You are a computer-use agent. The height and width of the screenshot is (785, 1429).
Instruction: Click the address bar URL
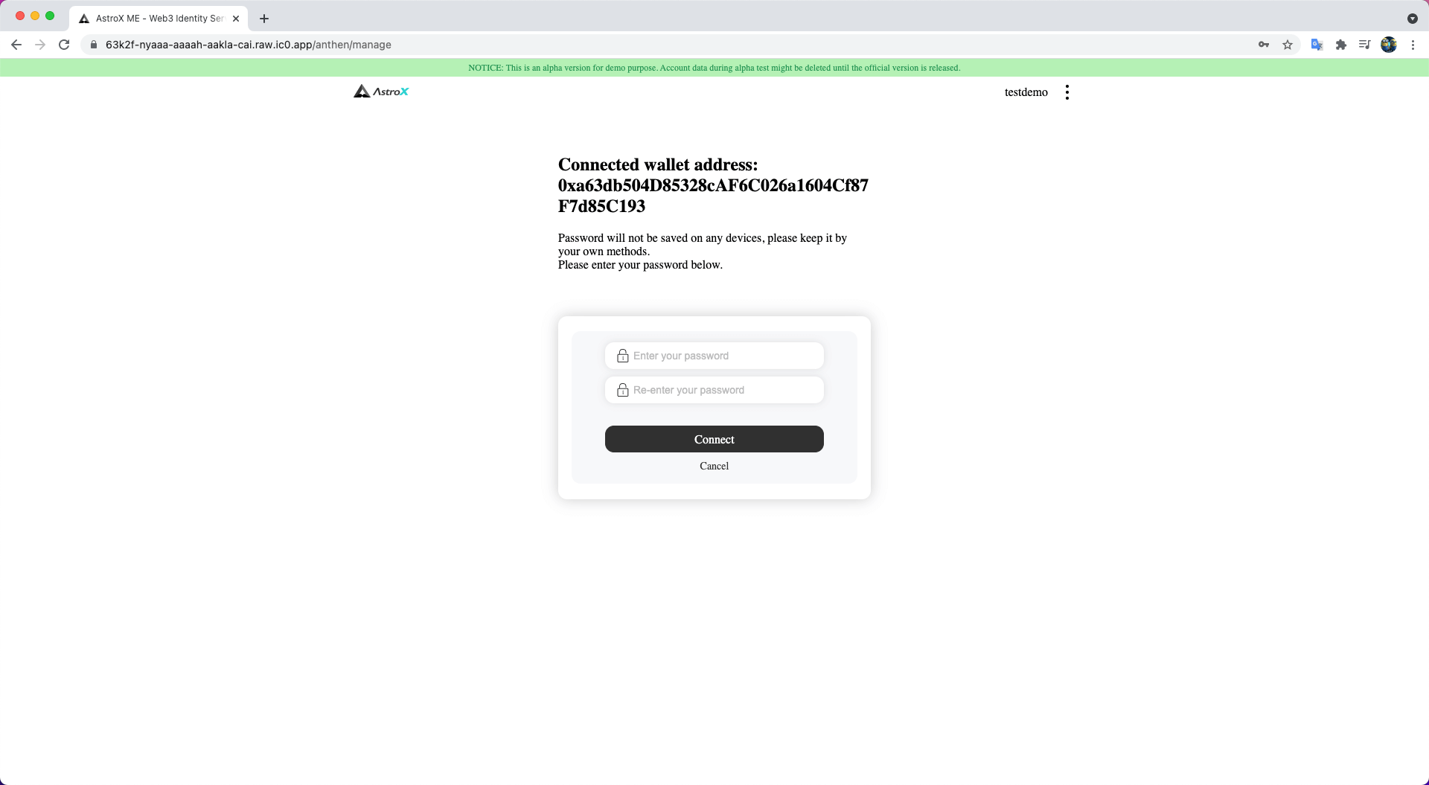pyautogui.click(x=249, y=45)
